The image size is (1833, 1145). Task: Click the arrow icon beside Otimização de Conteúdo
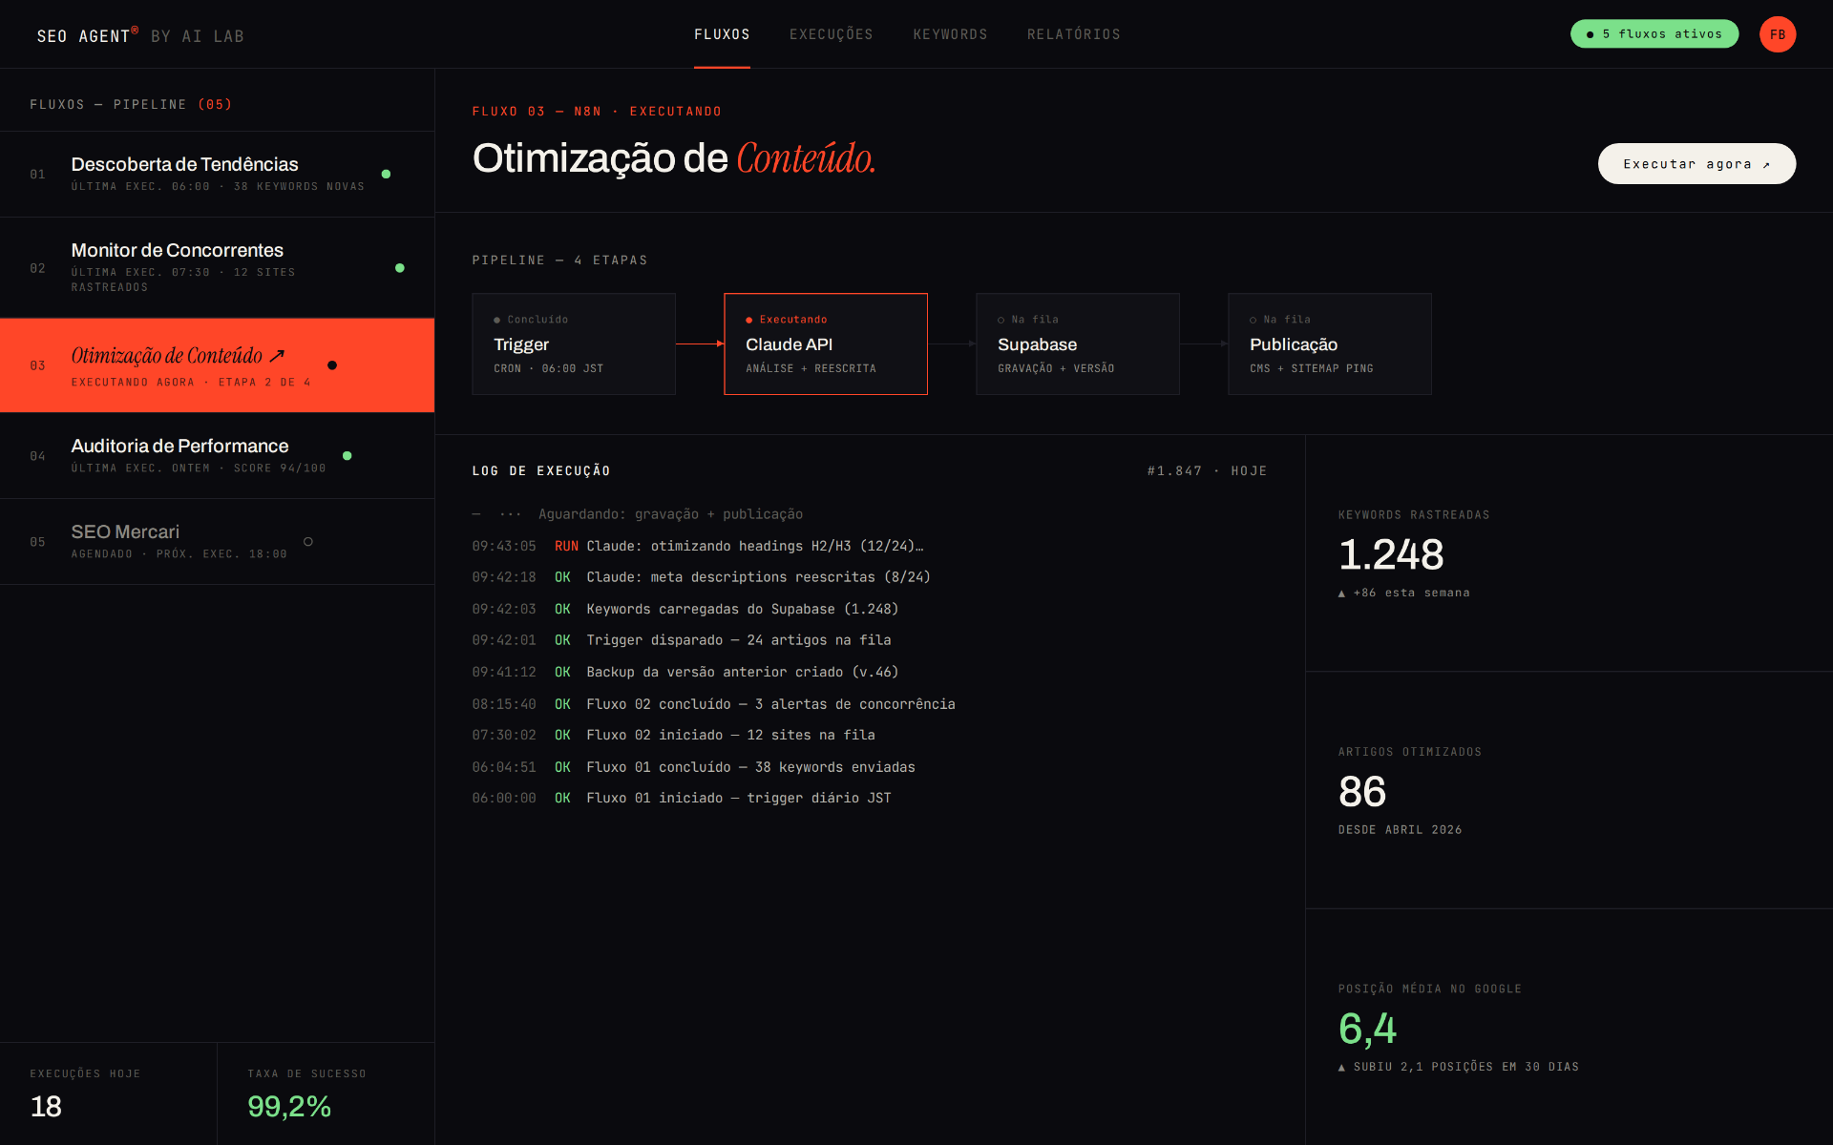277,356
